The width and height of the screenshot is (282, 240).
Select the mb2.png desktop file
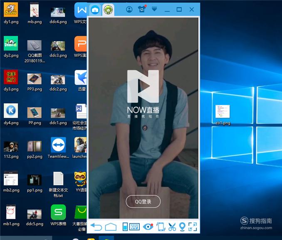tap(11, 182)
